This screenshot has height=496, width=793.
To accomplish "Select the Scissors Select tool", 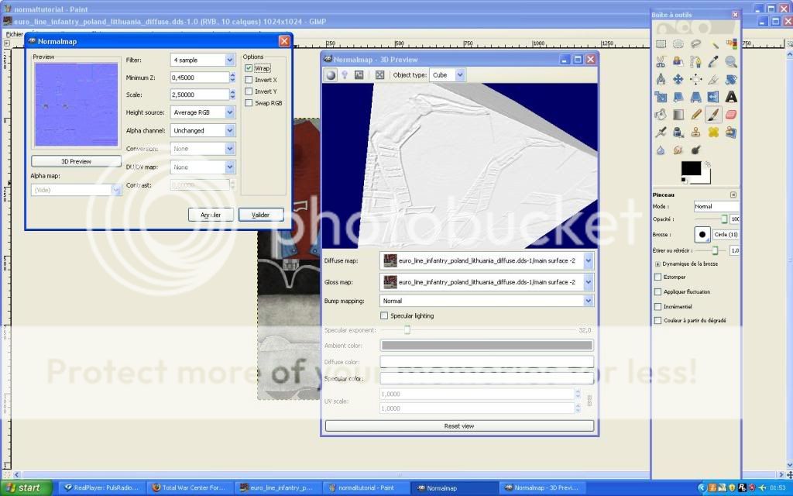I will tap(661, 62).
